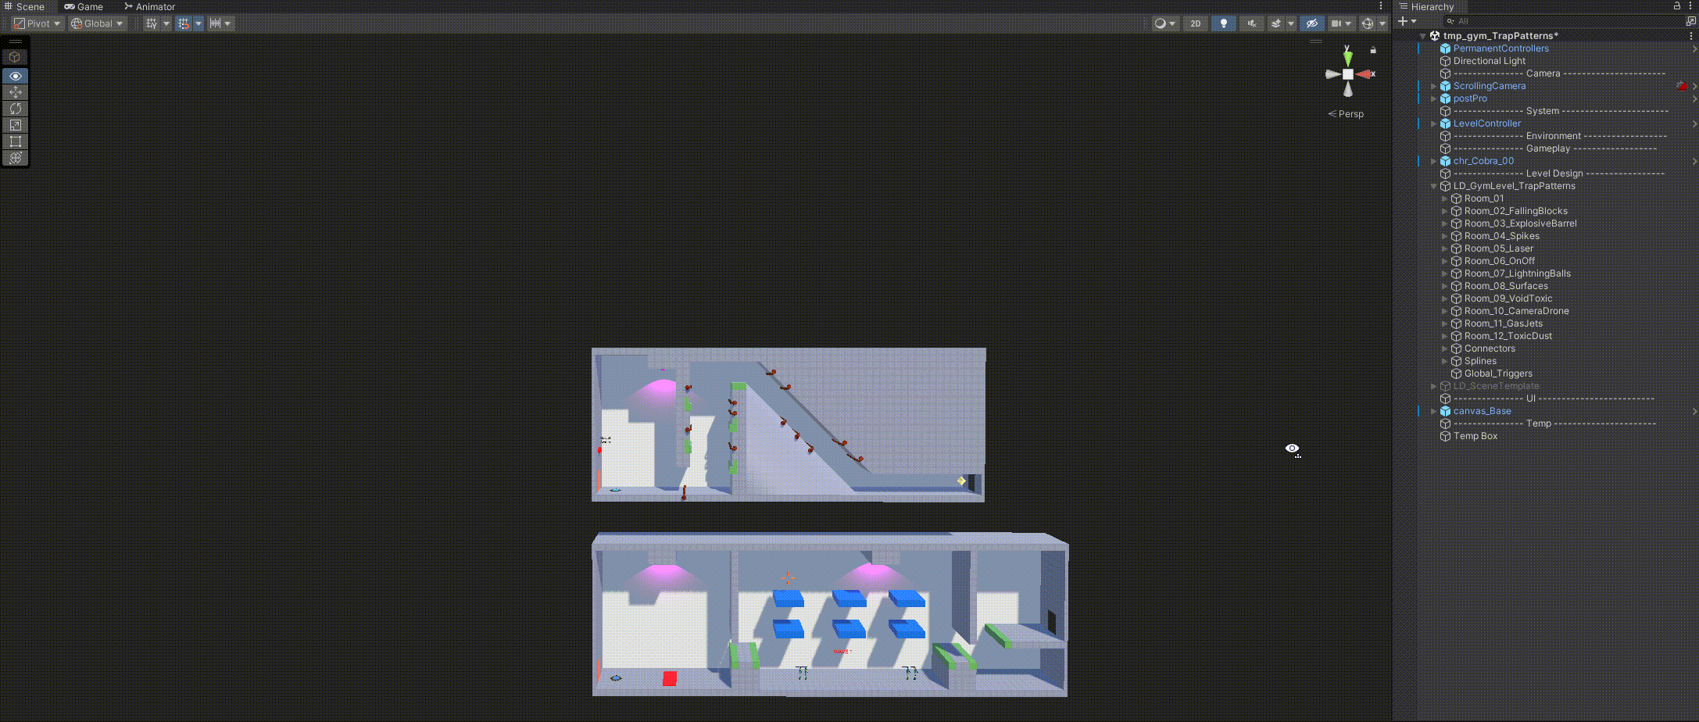Click the Scene camera settings icon
The height and width of the screenshot is (722, 1699).
[1336, 23]
